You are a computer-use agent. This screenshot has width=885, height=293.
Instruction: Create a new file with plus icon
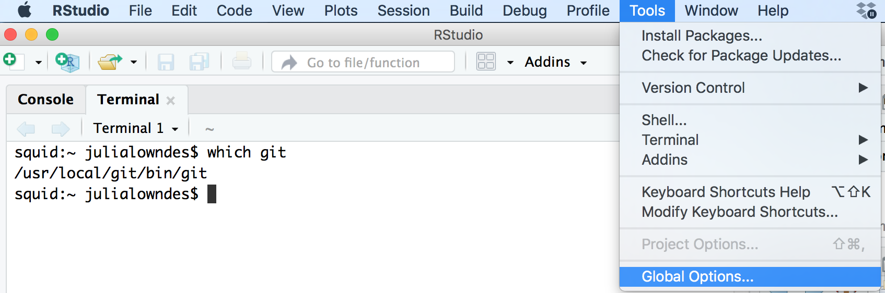[13, 61]
